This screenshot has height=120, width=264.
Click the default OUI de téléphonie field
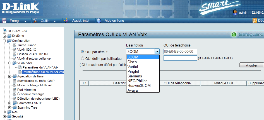tap(180, 52)
